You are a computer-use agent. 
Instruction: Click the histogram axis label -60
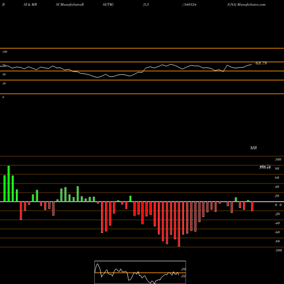coord(277,232)
